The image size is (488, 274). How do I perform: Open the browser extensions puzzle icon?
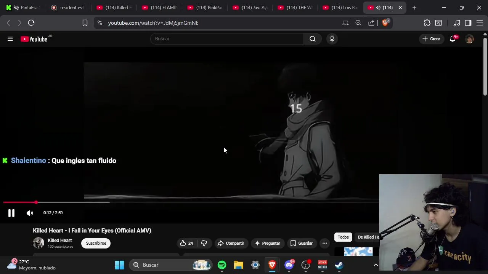427,23
